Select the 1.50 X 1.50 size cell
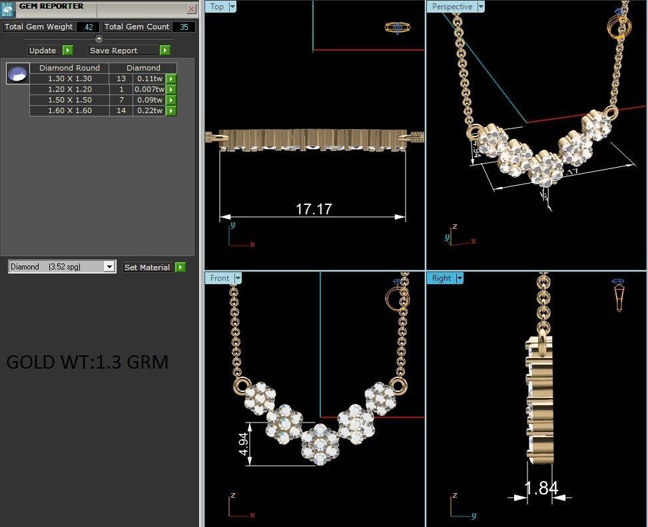 (69, 100)
